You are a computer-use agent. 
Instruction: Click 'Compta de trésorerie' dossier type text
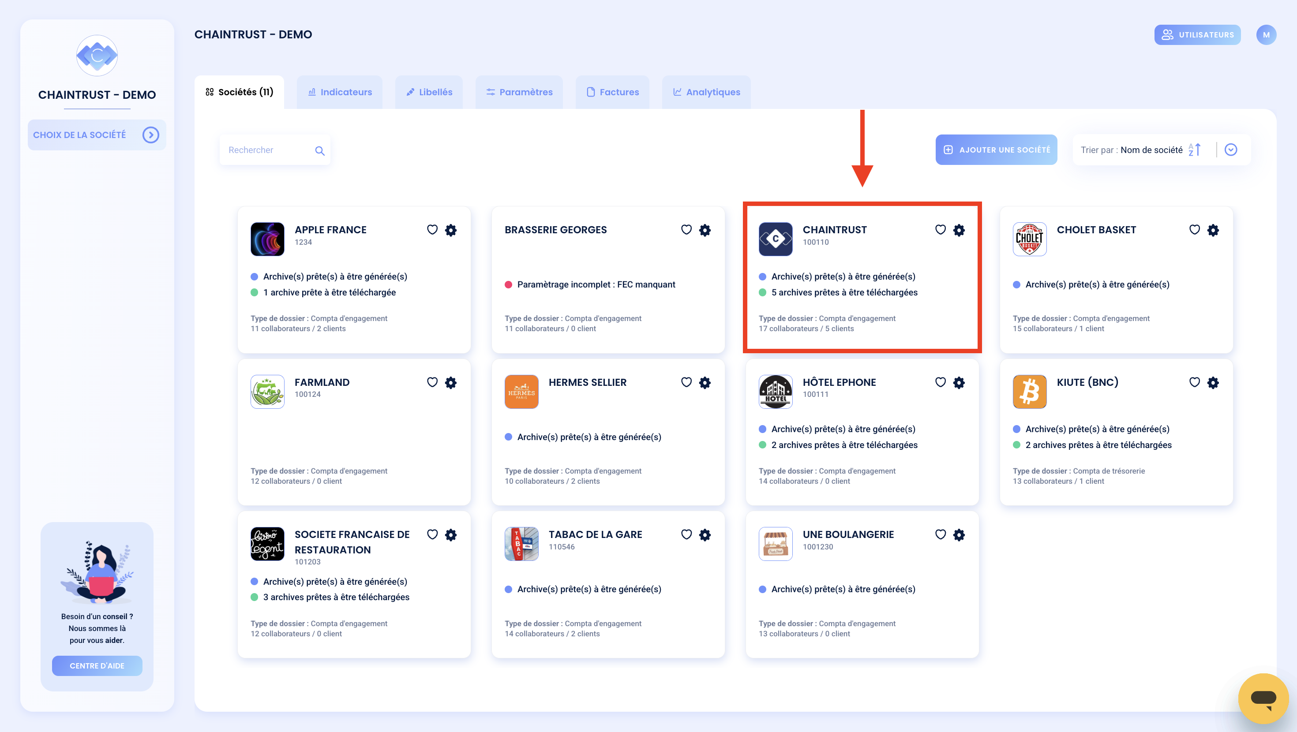coord(1109,471)
